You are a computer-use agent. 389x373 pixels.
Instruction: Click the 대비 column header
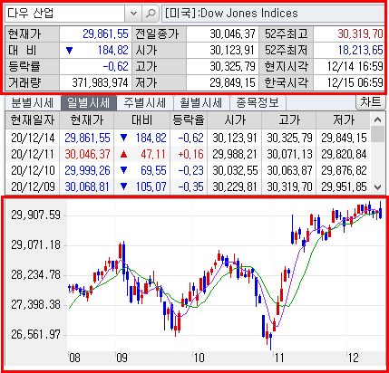pos(142,120)
